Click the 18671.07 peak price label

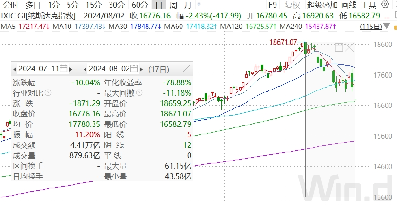point(283,42)
